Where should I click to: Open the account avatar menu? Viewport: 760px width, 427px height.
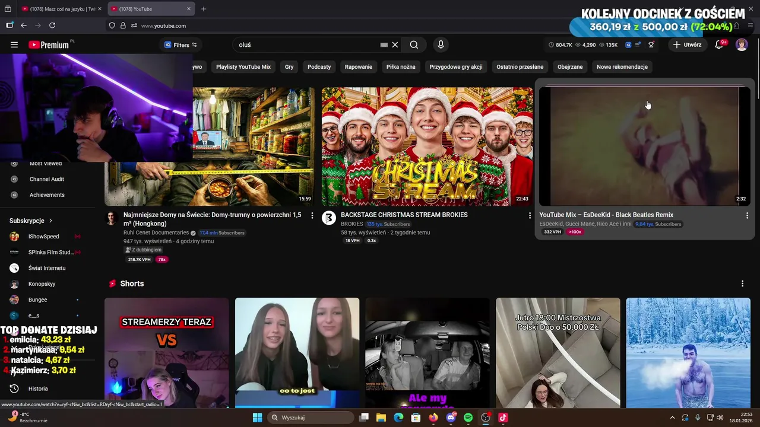tap(742, 44)
